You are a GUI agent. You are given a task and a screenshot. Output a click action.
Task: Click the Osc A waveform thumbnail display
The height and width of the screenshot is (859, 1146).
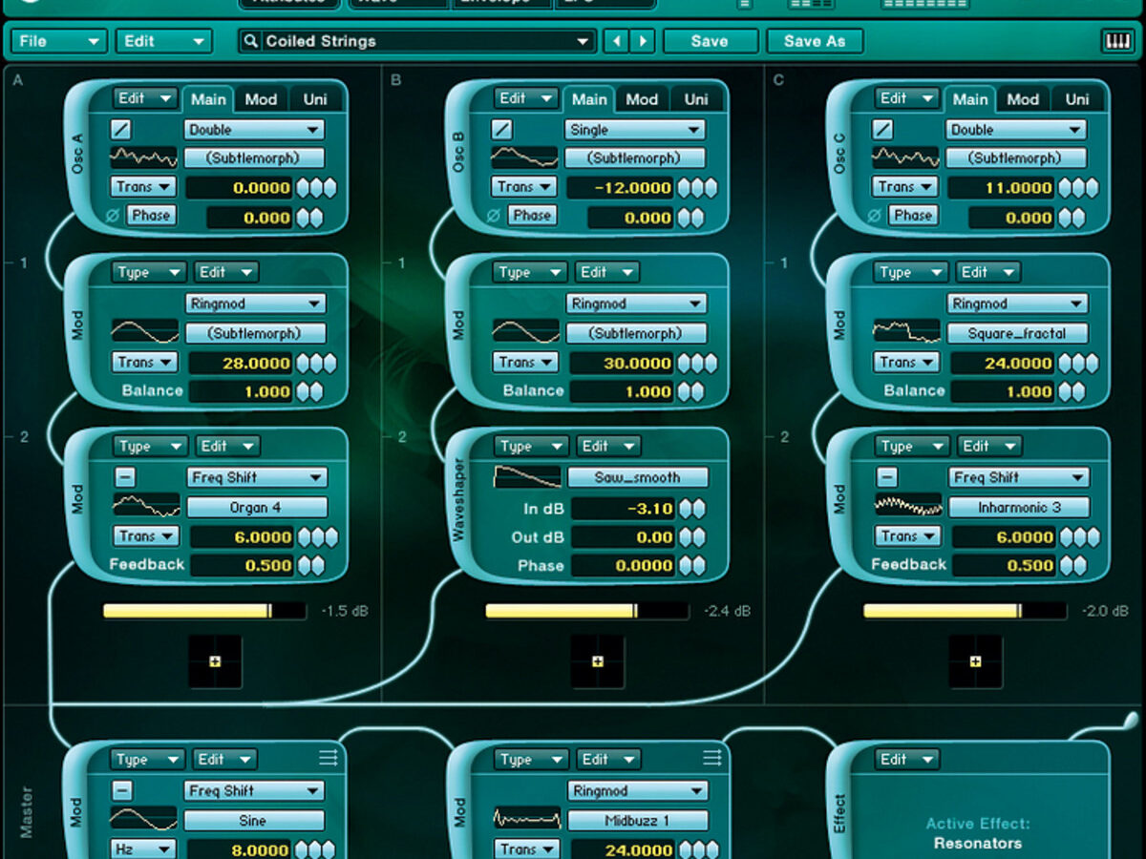click(x=143, y=158)
